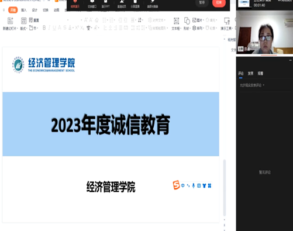Viewport: 293px width, 231px height.
Task: Click the Sogou microphone voice input icon
Action: tap(194, 185)
